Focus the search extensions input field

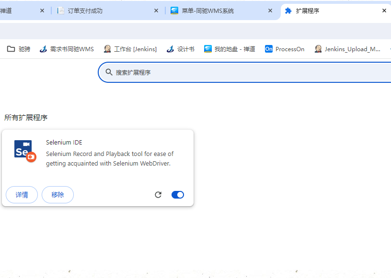244,72
